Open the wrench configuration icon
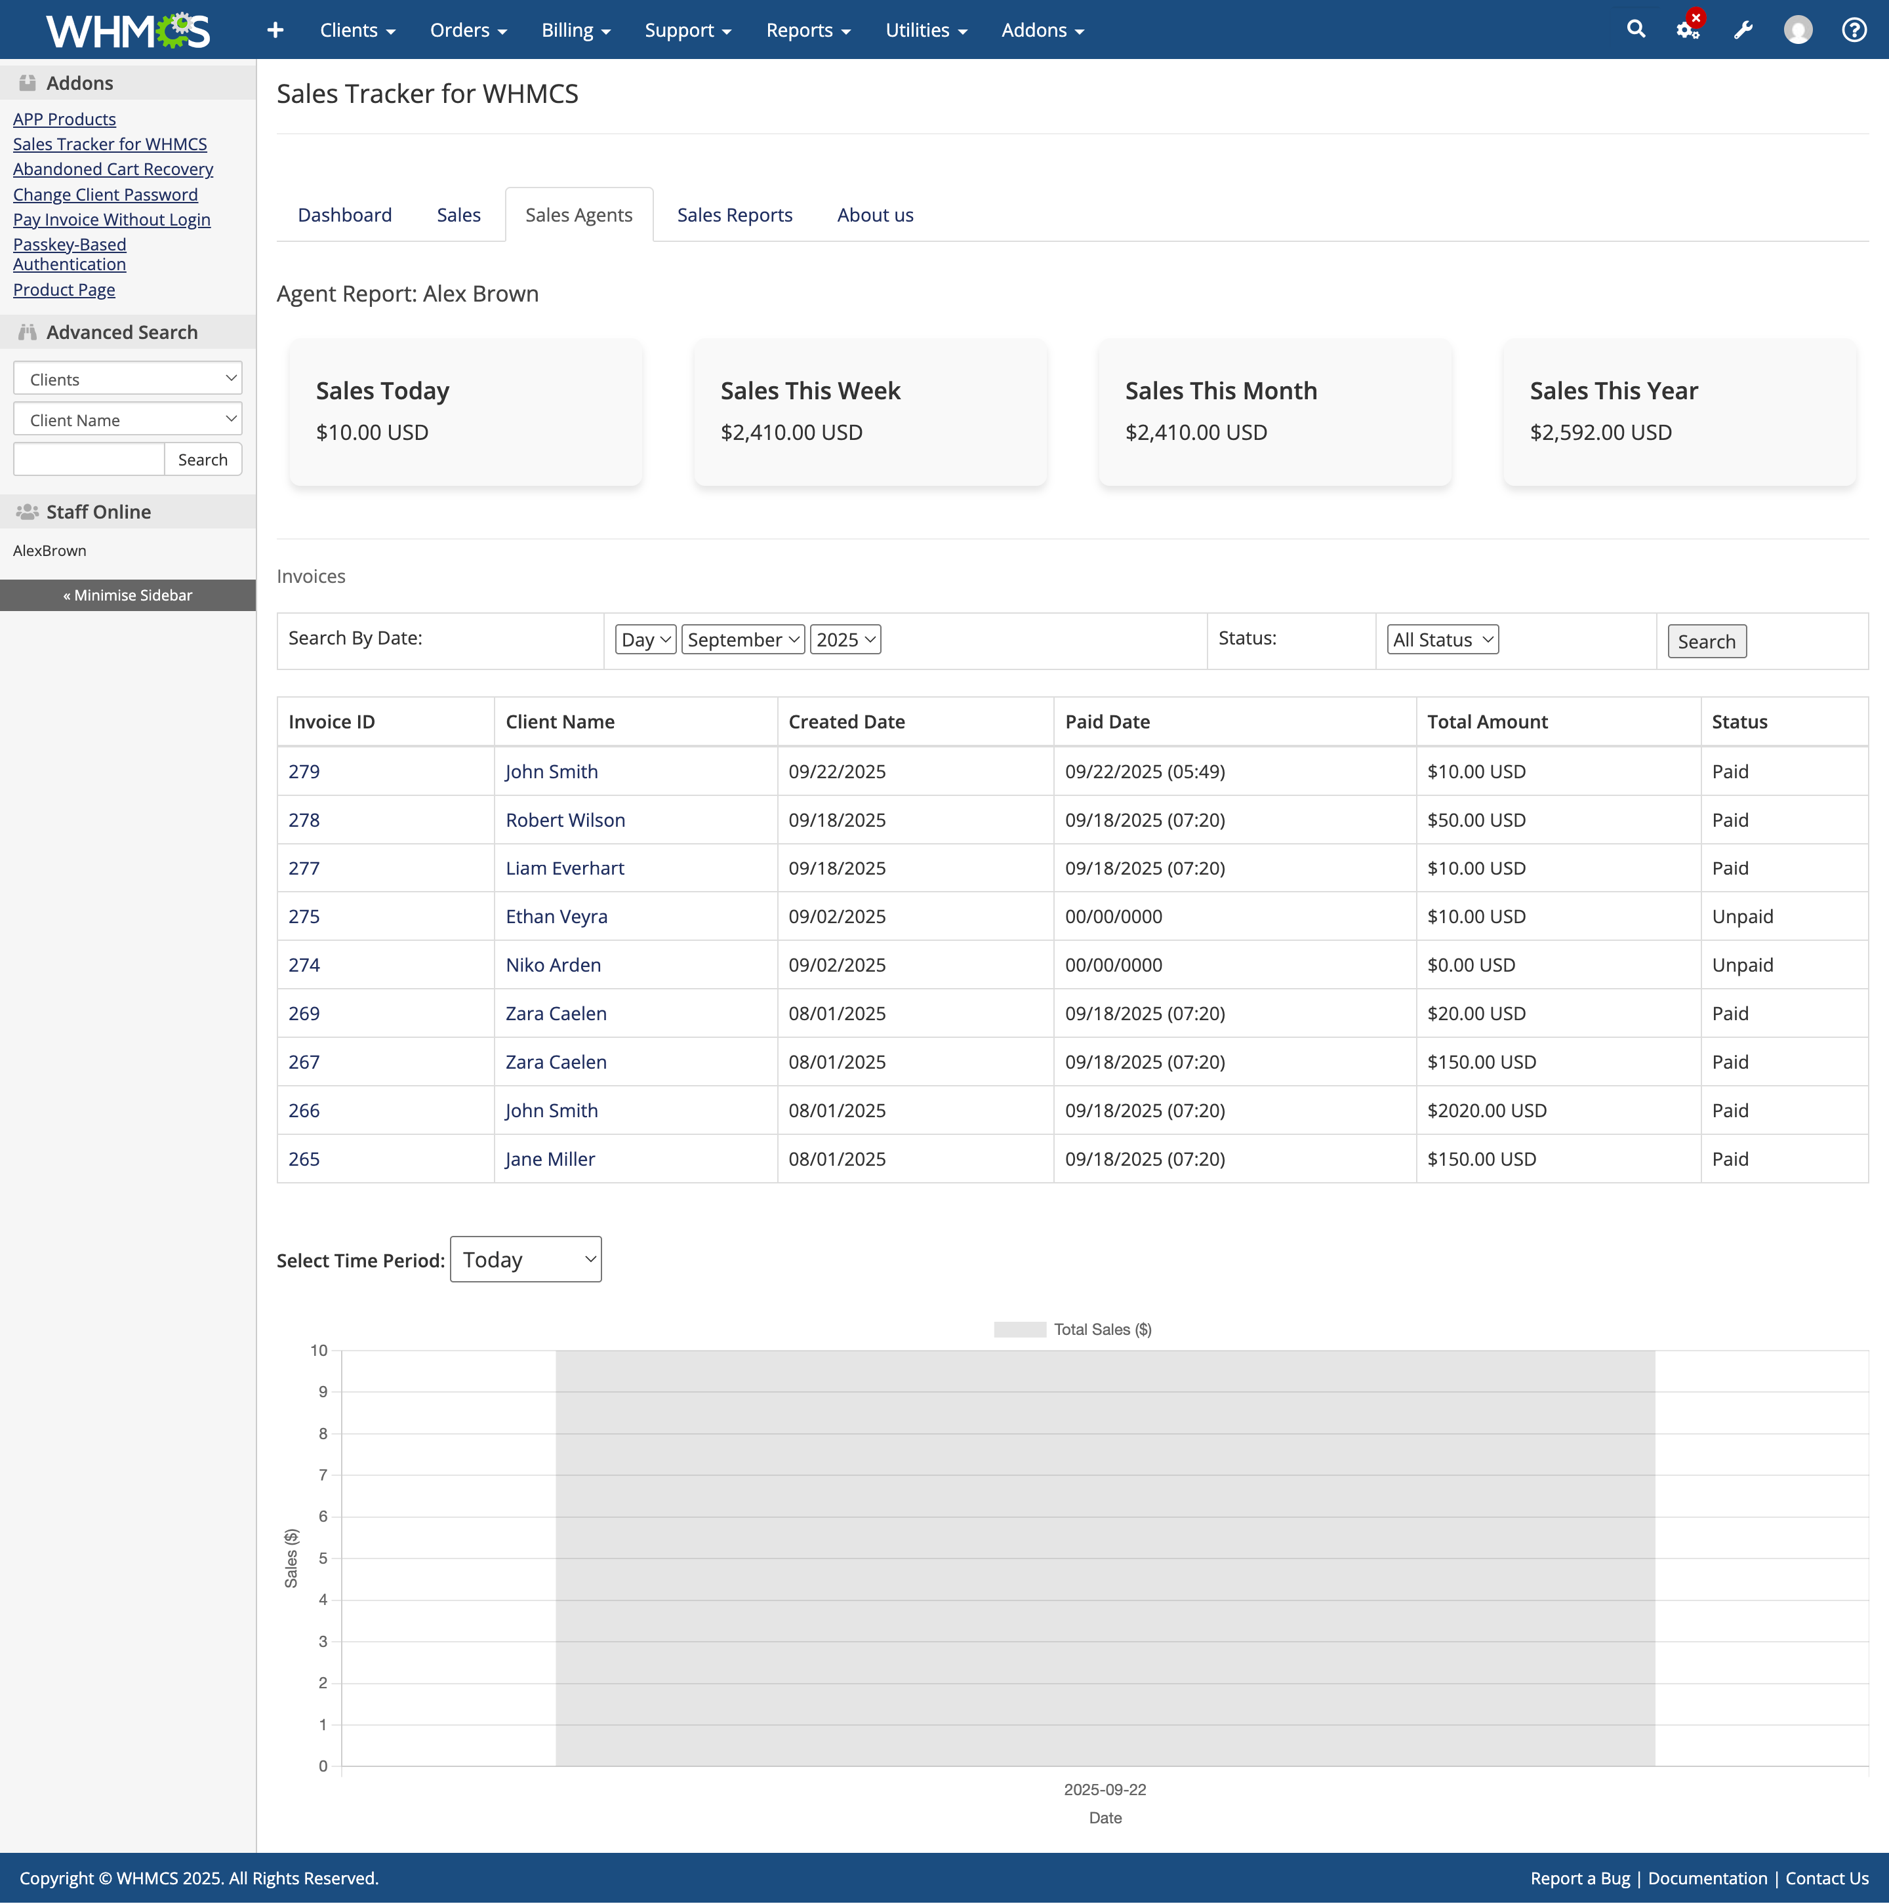This screenshot has width=1889, height=1904. [x=1743, y=30]
